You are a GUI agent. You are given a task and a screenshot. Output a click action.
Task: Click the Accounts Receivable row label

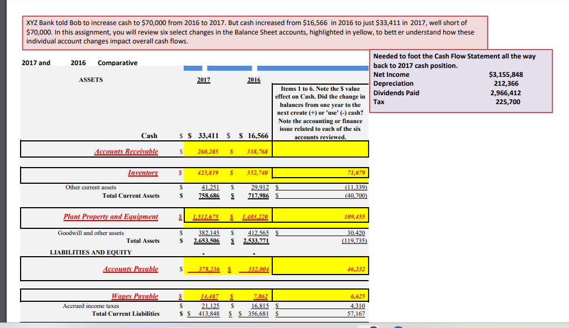tap(126, 151)
